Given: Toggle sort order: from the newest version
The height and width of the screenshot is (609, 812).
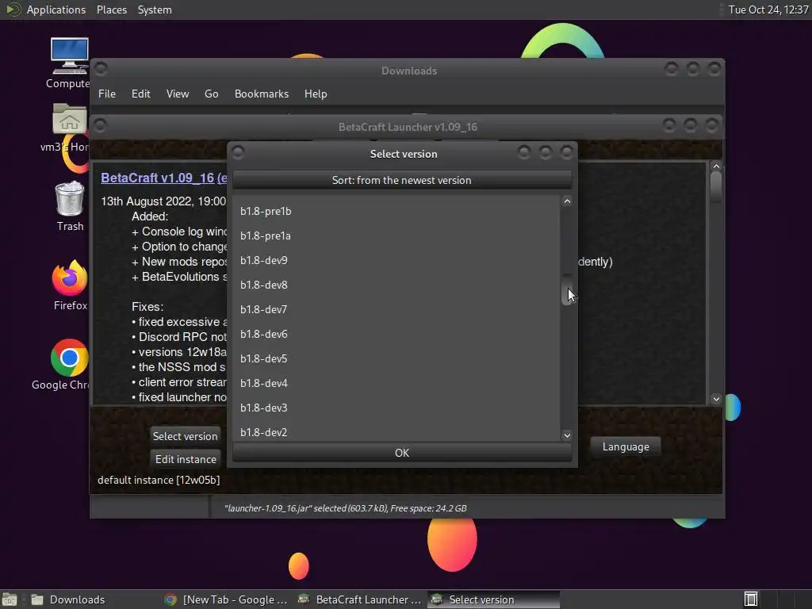Looking at the screenshot, I should click(x=402, y=180).
